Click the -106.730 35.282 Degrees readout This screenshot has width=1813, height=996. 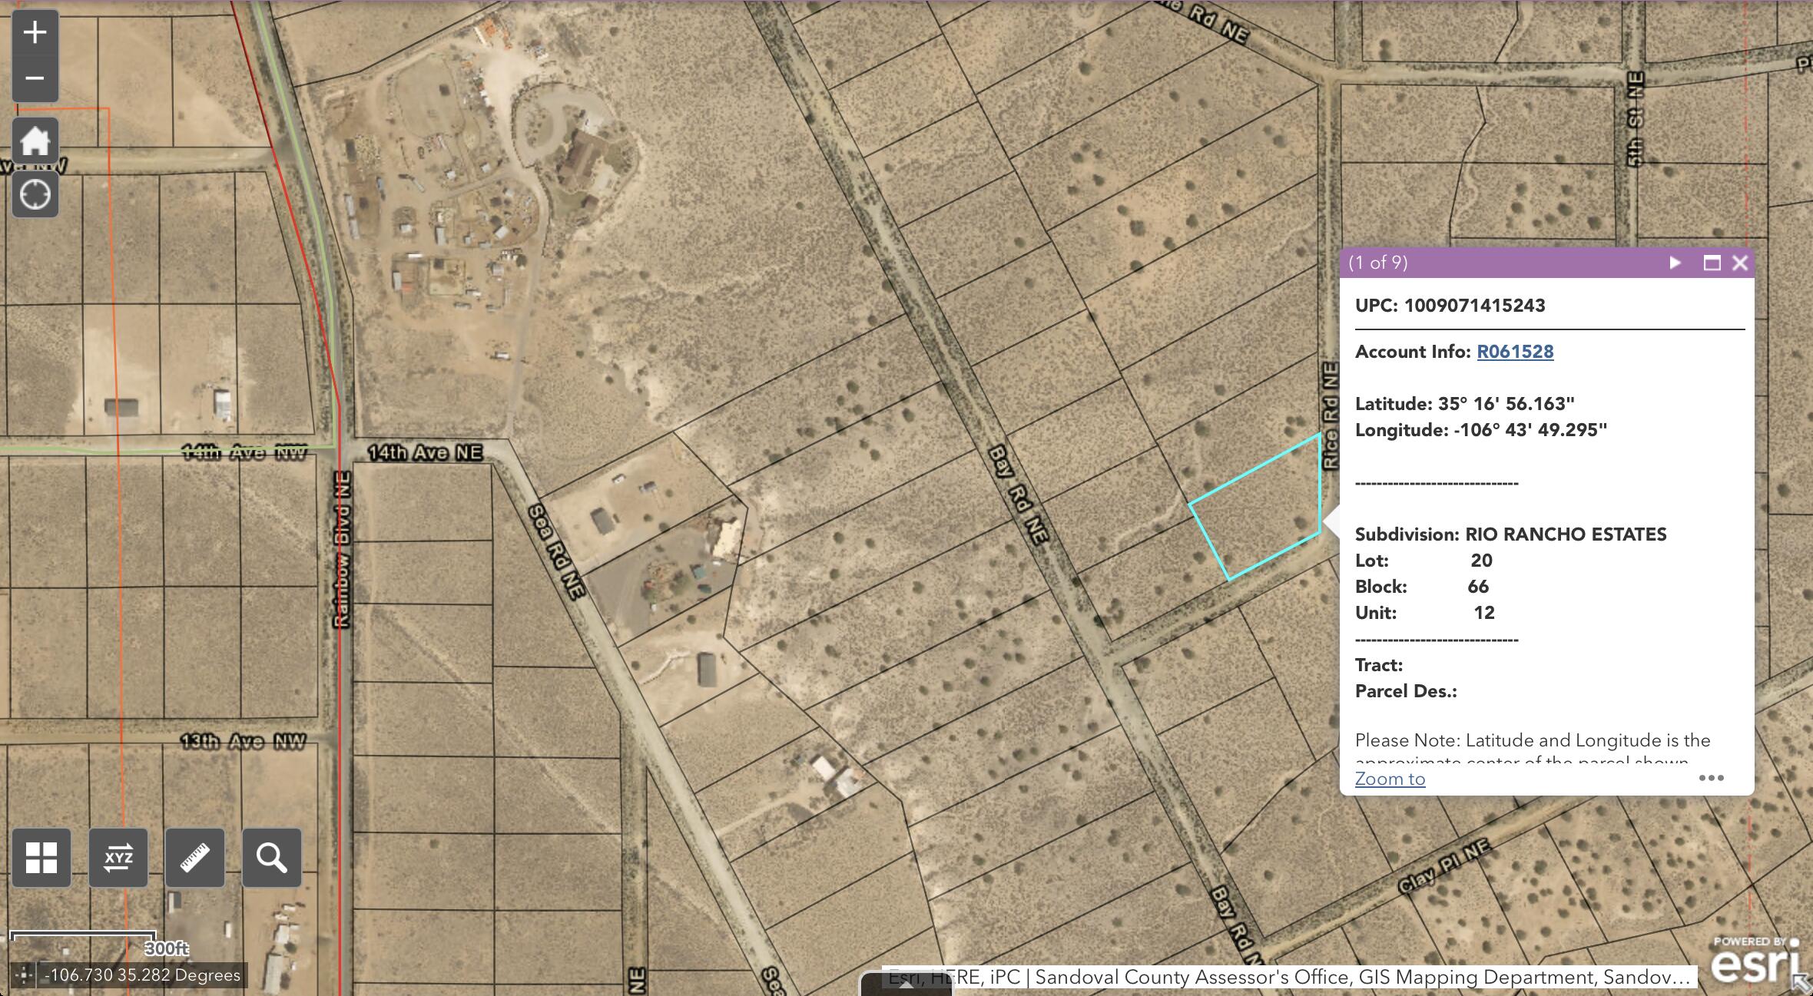click(x=143, y=975)
